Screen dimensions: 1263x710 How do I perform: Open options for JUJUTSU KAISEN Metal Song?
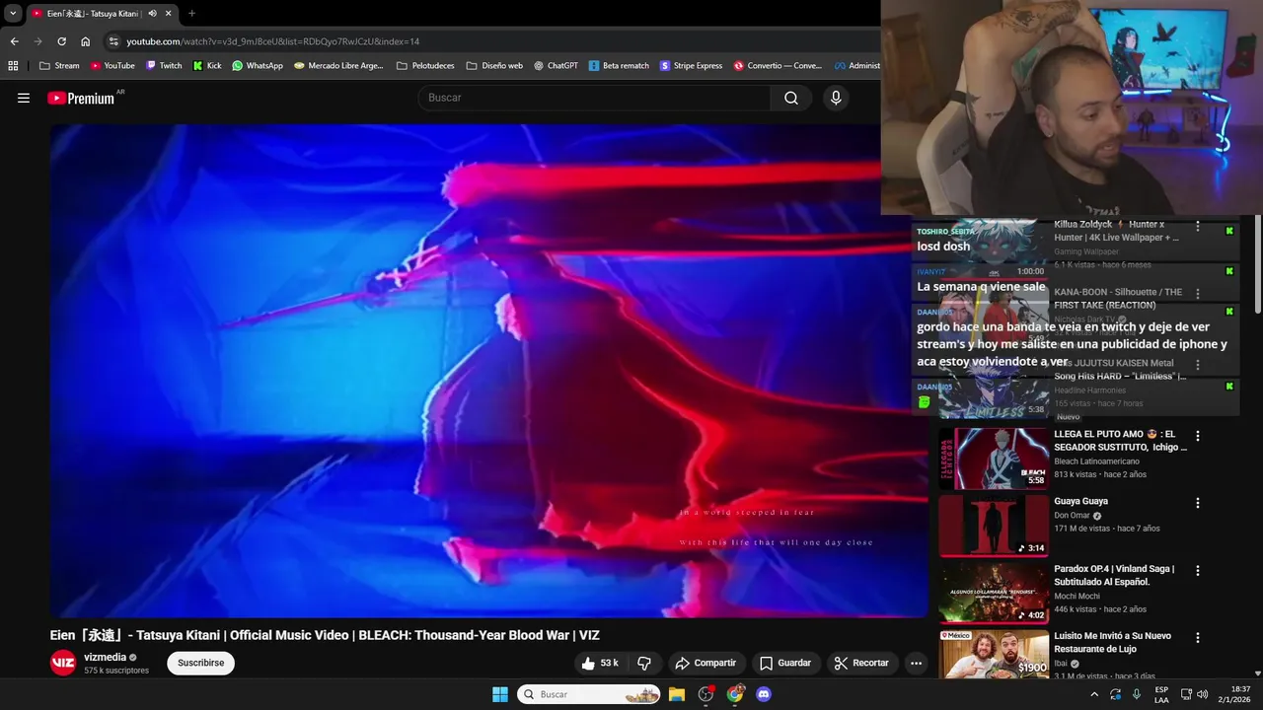[x=1198, y=365]
